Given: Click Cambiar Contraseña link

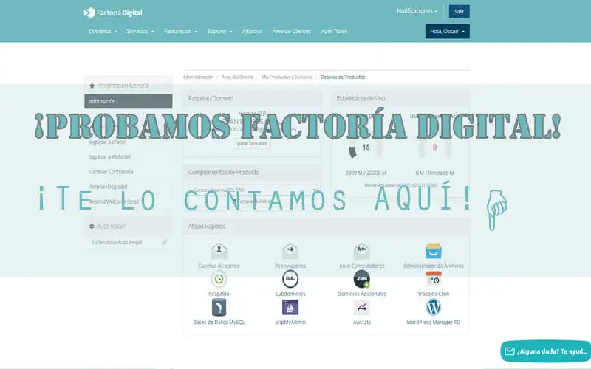Looking at the screenshot, I should [x=112, y=172].
